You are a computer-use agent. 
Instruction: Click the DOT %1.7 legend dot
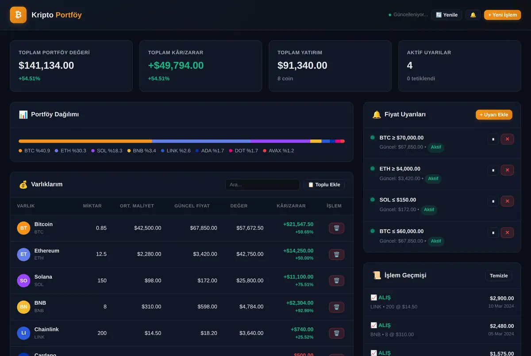pyautogui.click(x=231, y=151)
